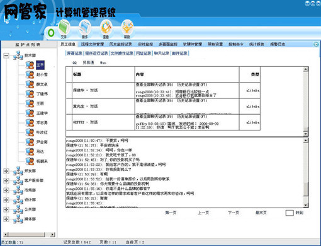The height and width of the screenshot is (246, 321).
Task: Select employee icon for 叶汝红
Action: 30,132
